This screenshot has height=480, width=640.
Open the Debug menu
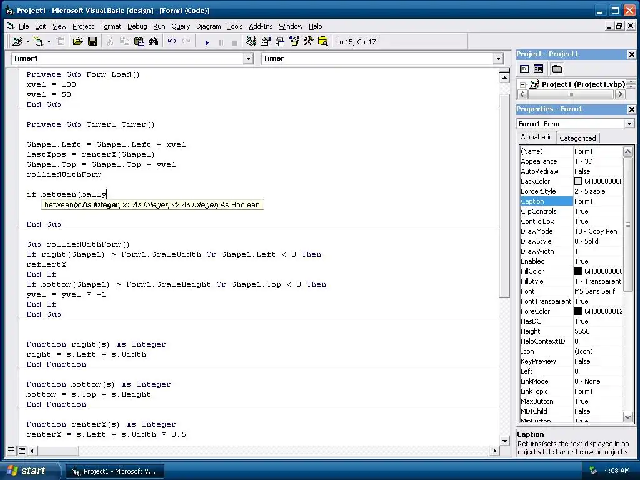[137, 26]
